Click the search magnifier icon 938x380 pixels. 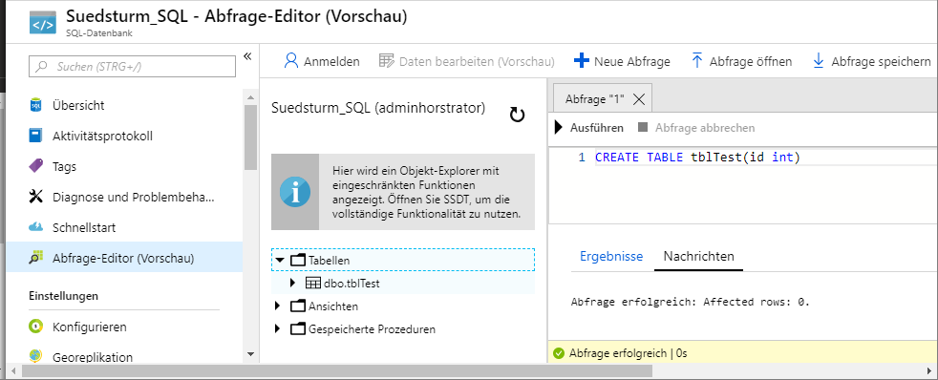point(41,66)
